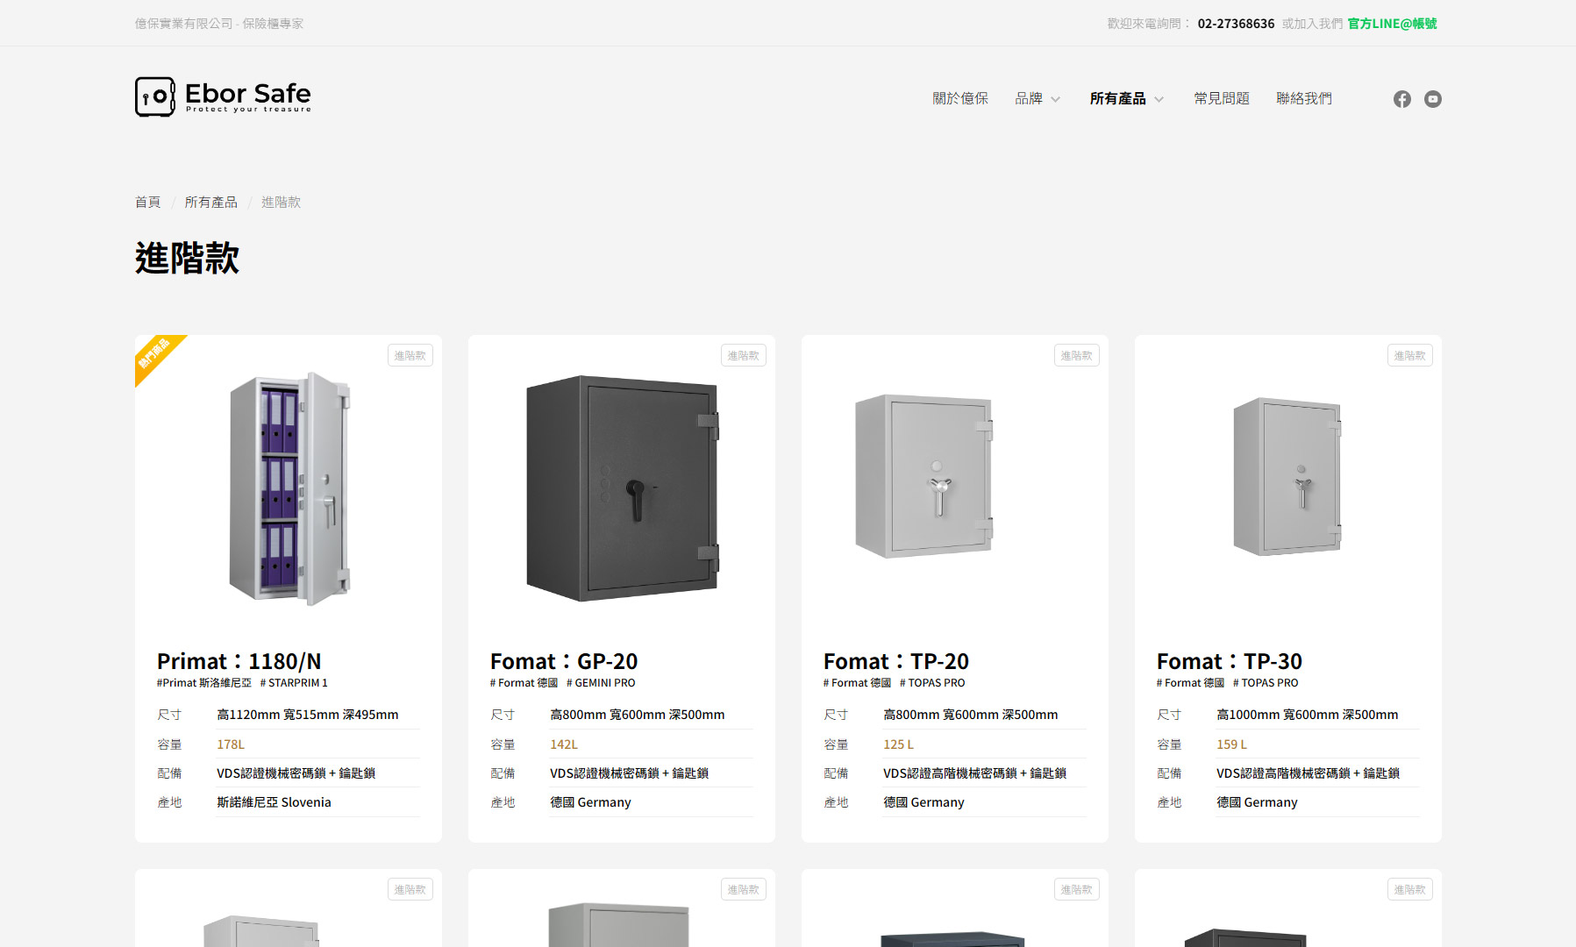Open the Primat：1180/N product title

pos(239,661)
